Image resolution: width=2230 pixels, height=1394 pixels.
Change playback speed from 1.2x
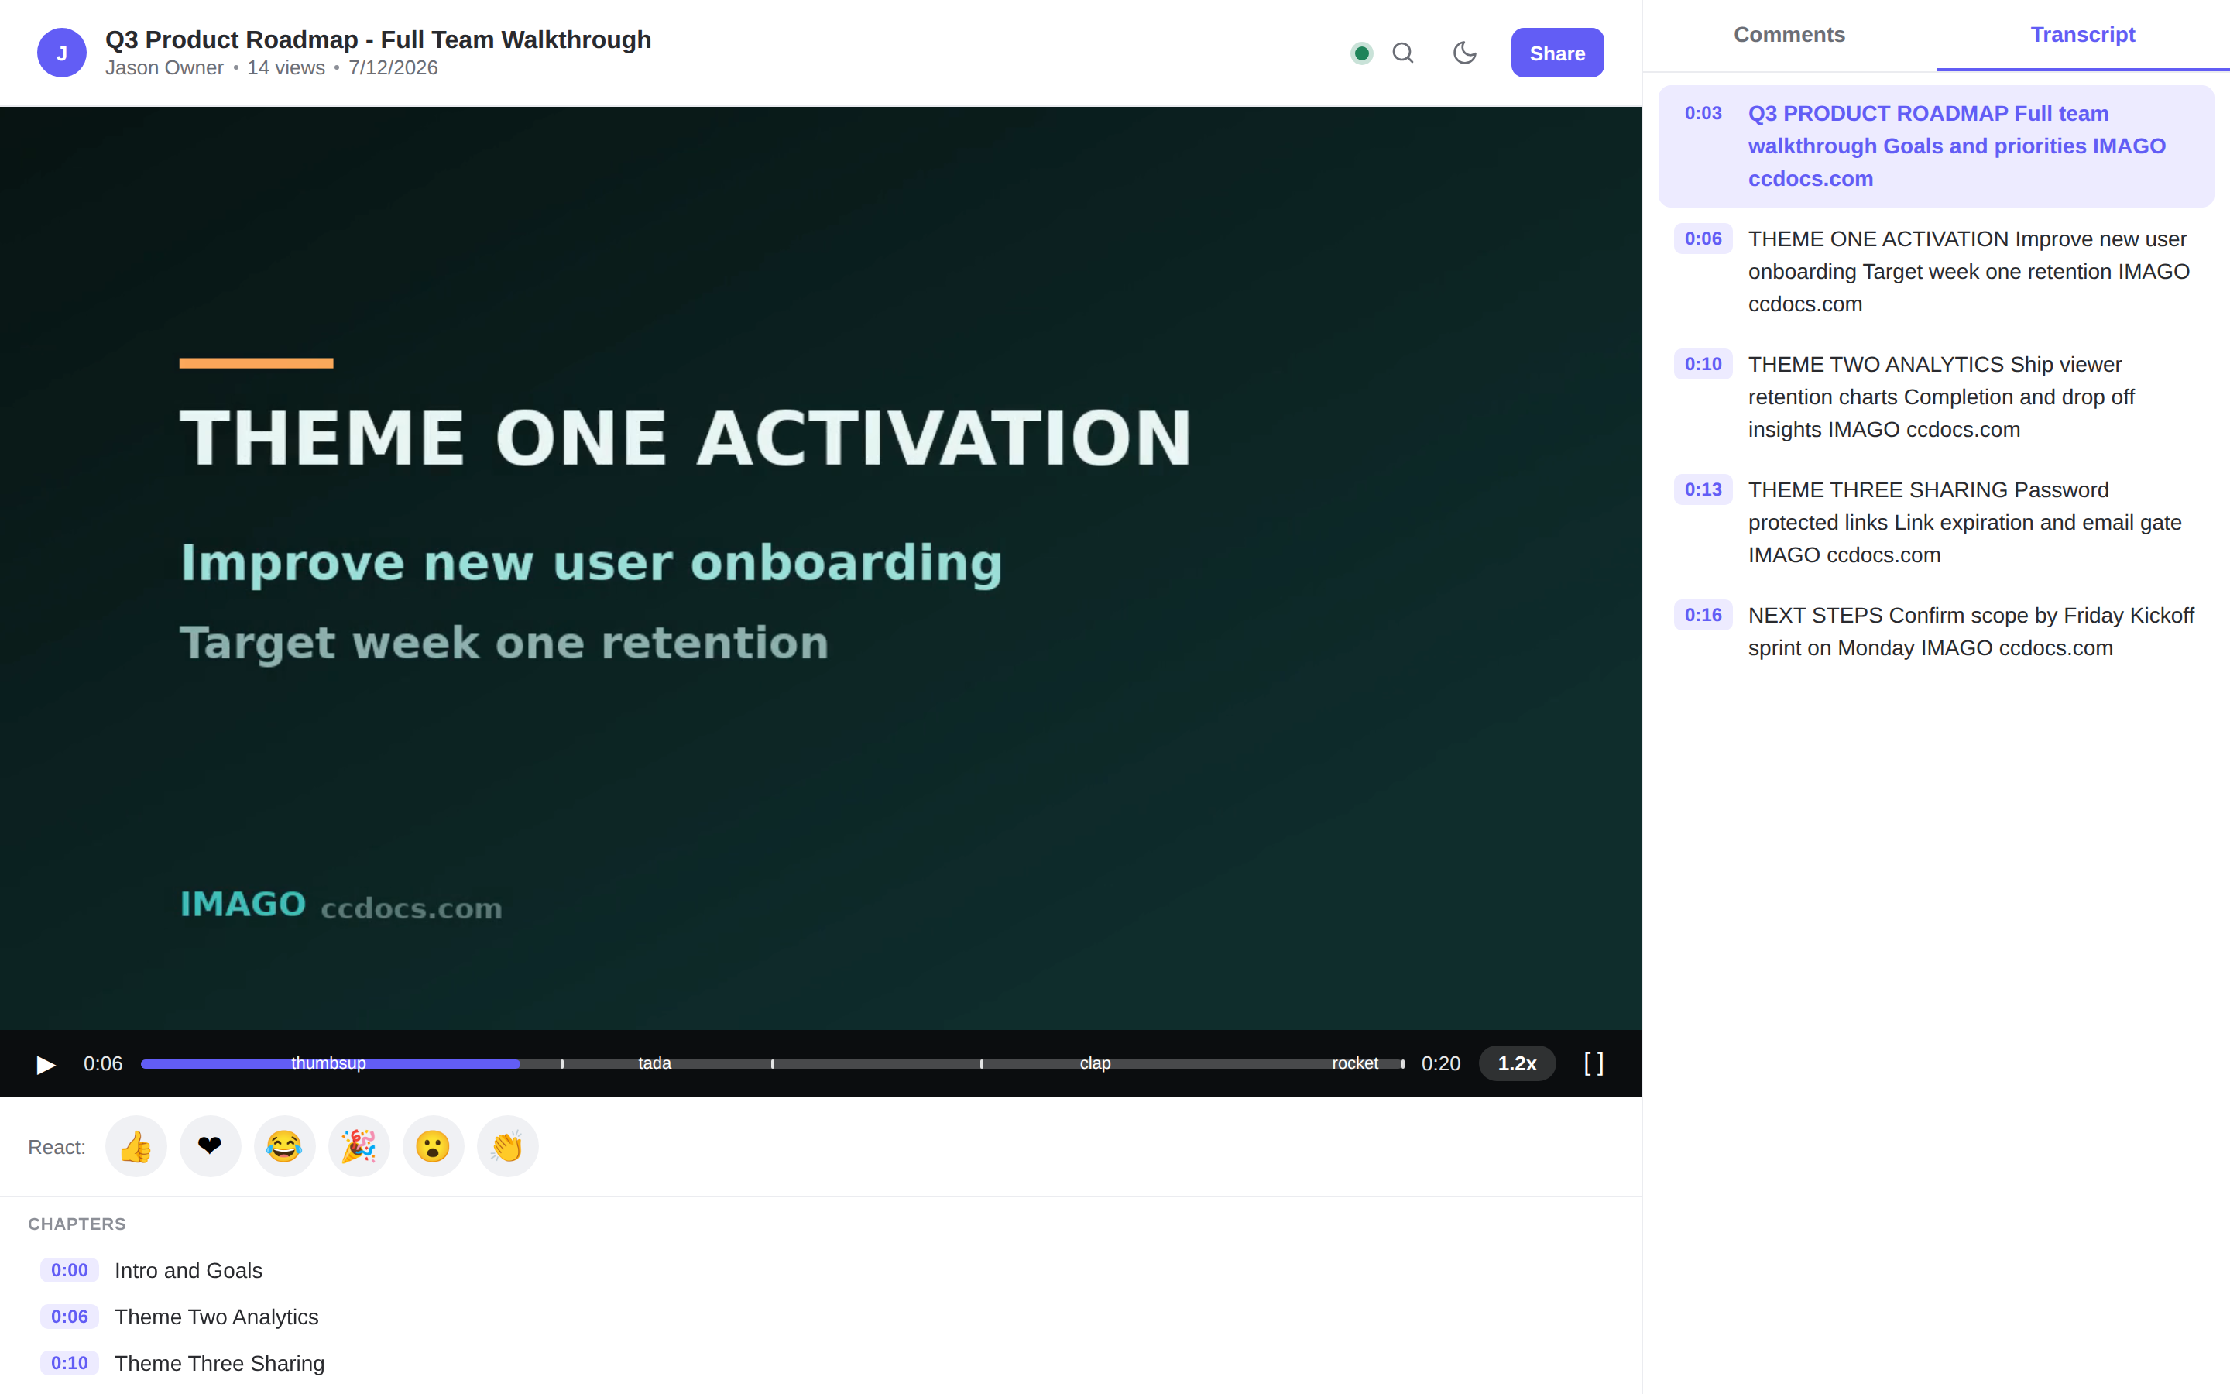(x=1517, y=1063)
